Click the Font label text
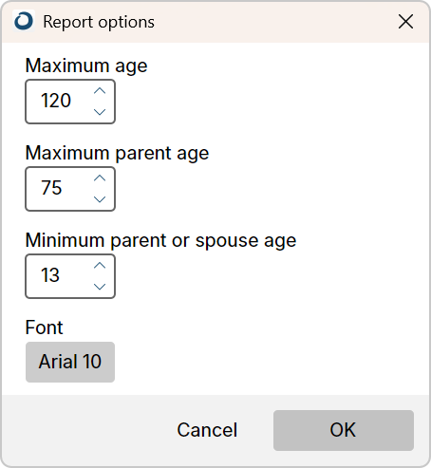The height and width of the screenshot is (468, 431). [45, 328]
